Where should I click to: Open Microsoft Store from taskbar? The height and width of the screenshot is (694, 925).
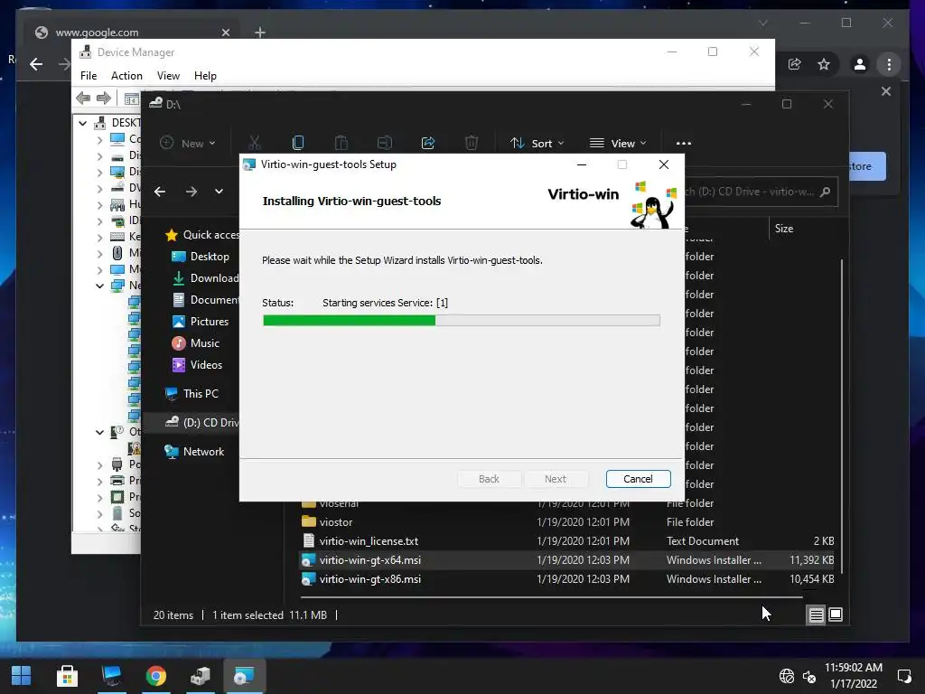tap(67, 676)
